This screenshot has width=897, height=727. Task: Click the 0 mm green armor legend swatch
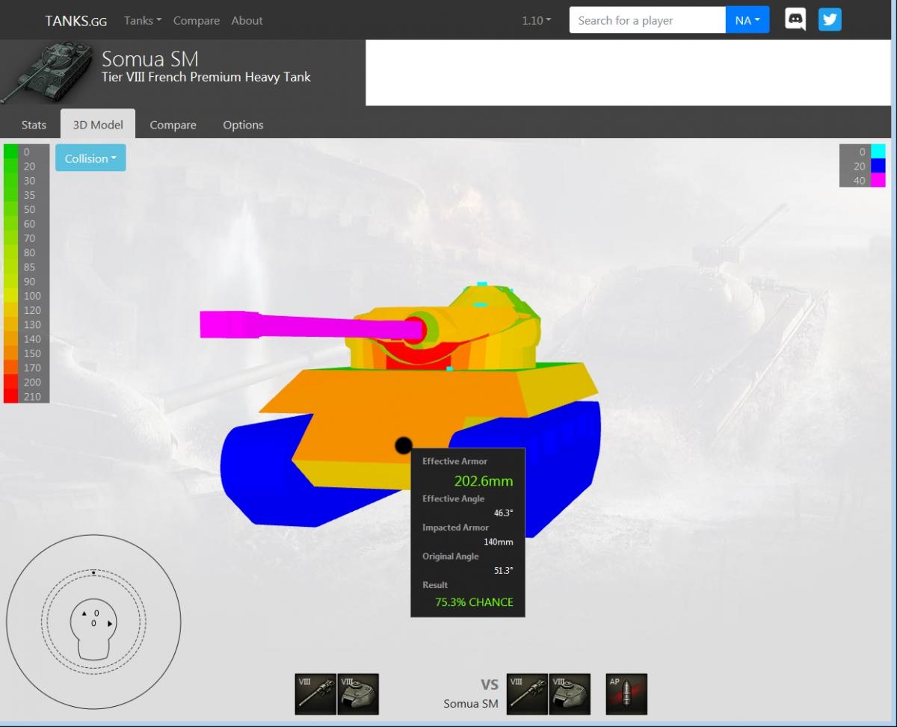[10, 152]
